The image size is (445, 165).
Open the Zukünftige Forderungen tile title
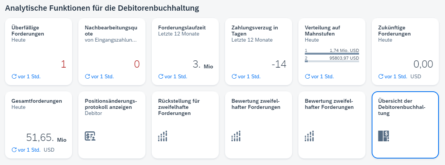coord(394,31)
